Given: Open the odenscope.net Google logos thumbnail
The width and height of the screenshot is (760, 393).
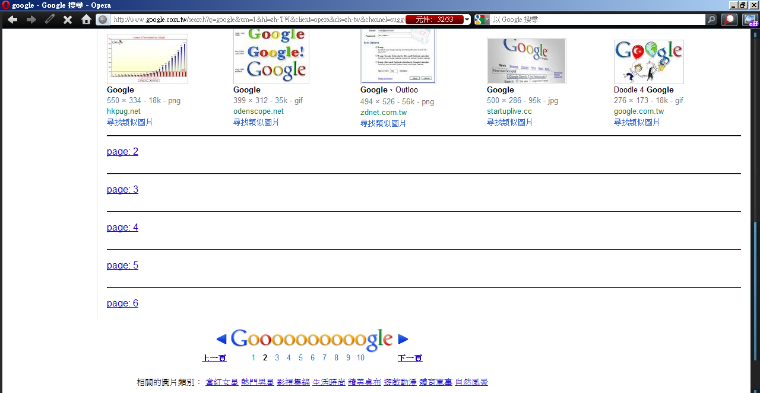Looking at the screenshot, I should pyautogui.click(x=271, y=56).
